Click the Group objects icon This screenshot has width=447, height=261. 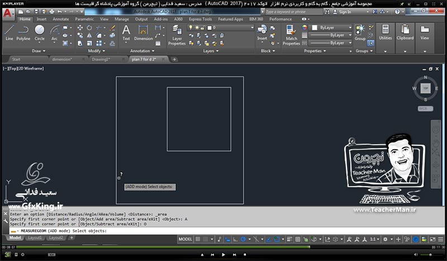click(x=360, y=32)
